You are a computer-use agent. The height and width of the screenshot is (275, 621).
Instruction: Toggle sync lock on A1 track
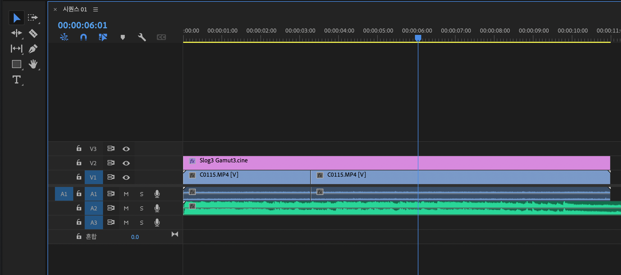[x=111, y=194]
